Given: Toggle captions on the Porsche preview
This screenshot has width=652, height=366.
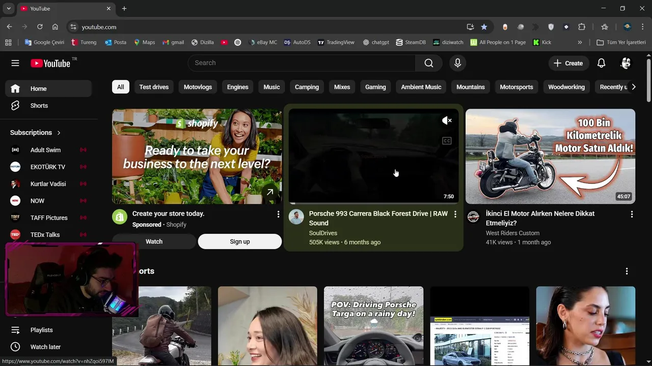Looking at the screenshot, I should point(447,141).
